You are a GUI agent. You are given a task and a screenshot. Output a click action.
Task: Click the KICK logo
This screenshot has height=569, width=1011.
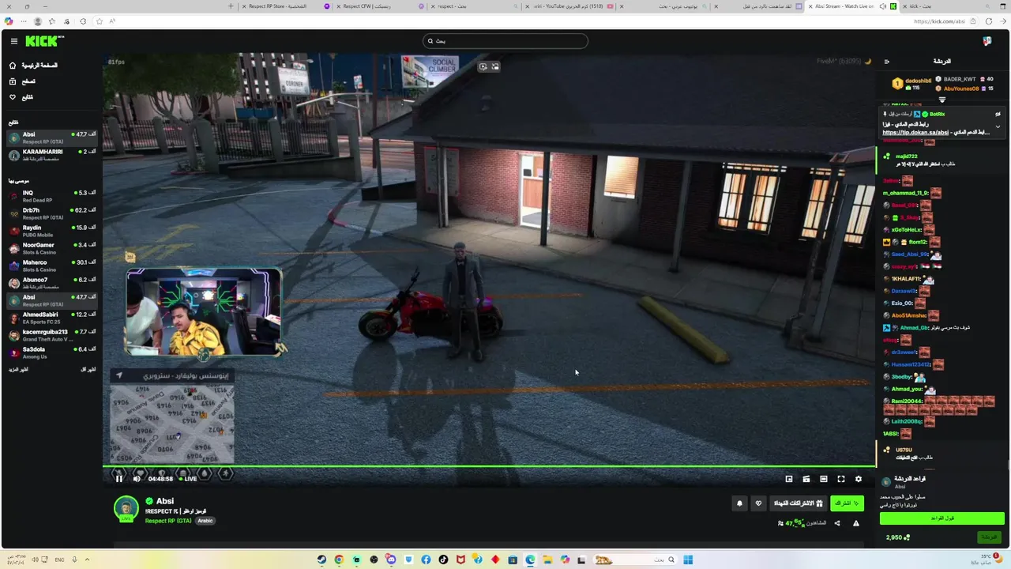point(44,41)
